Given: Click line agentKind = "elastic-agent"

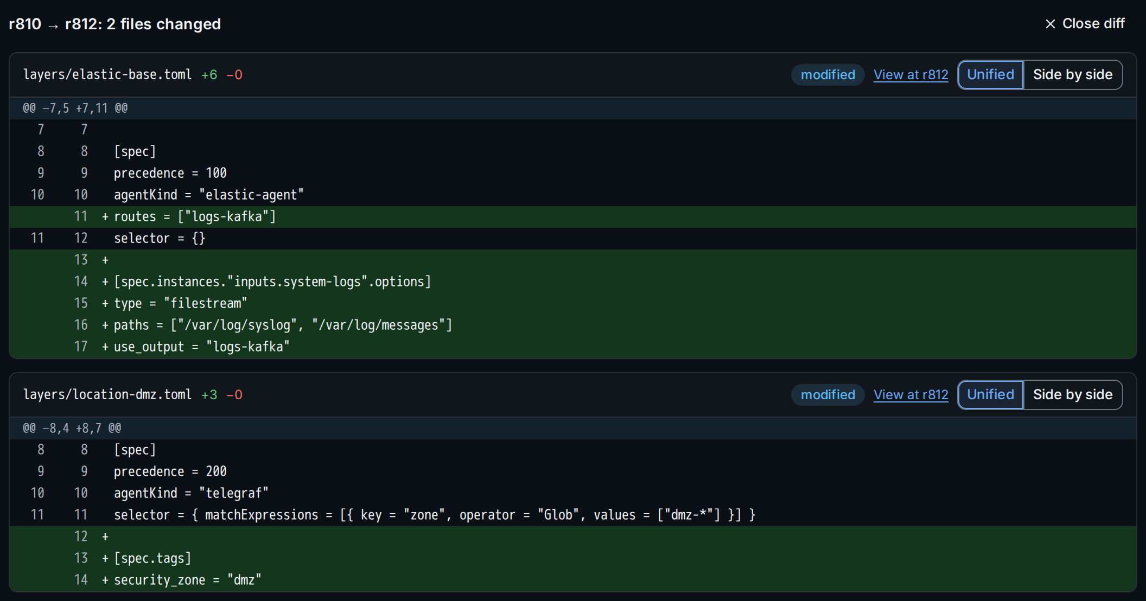Looking at the screenshot, I should tap(573, 195).
